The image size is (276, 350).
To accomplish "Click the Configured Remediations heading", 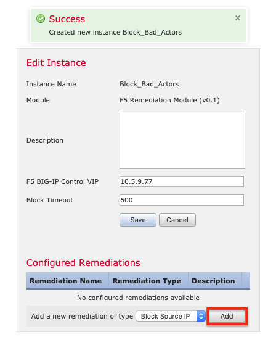I will (83, 263).
